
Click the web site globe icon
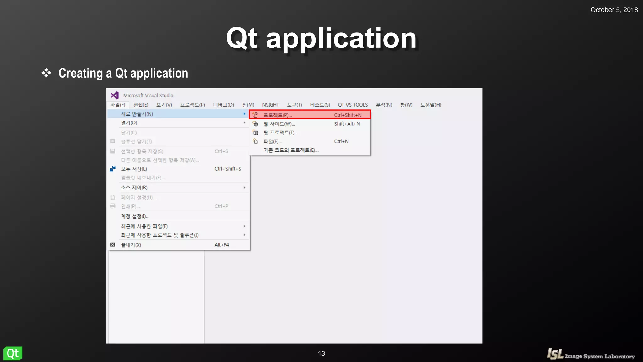256,124
